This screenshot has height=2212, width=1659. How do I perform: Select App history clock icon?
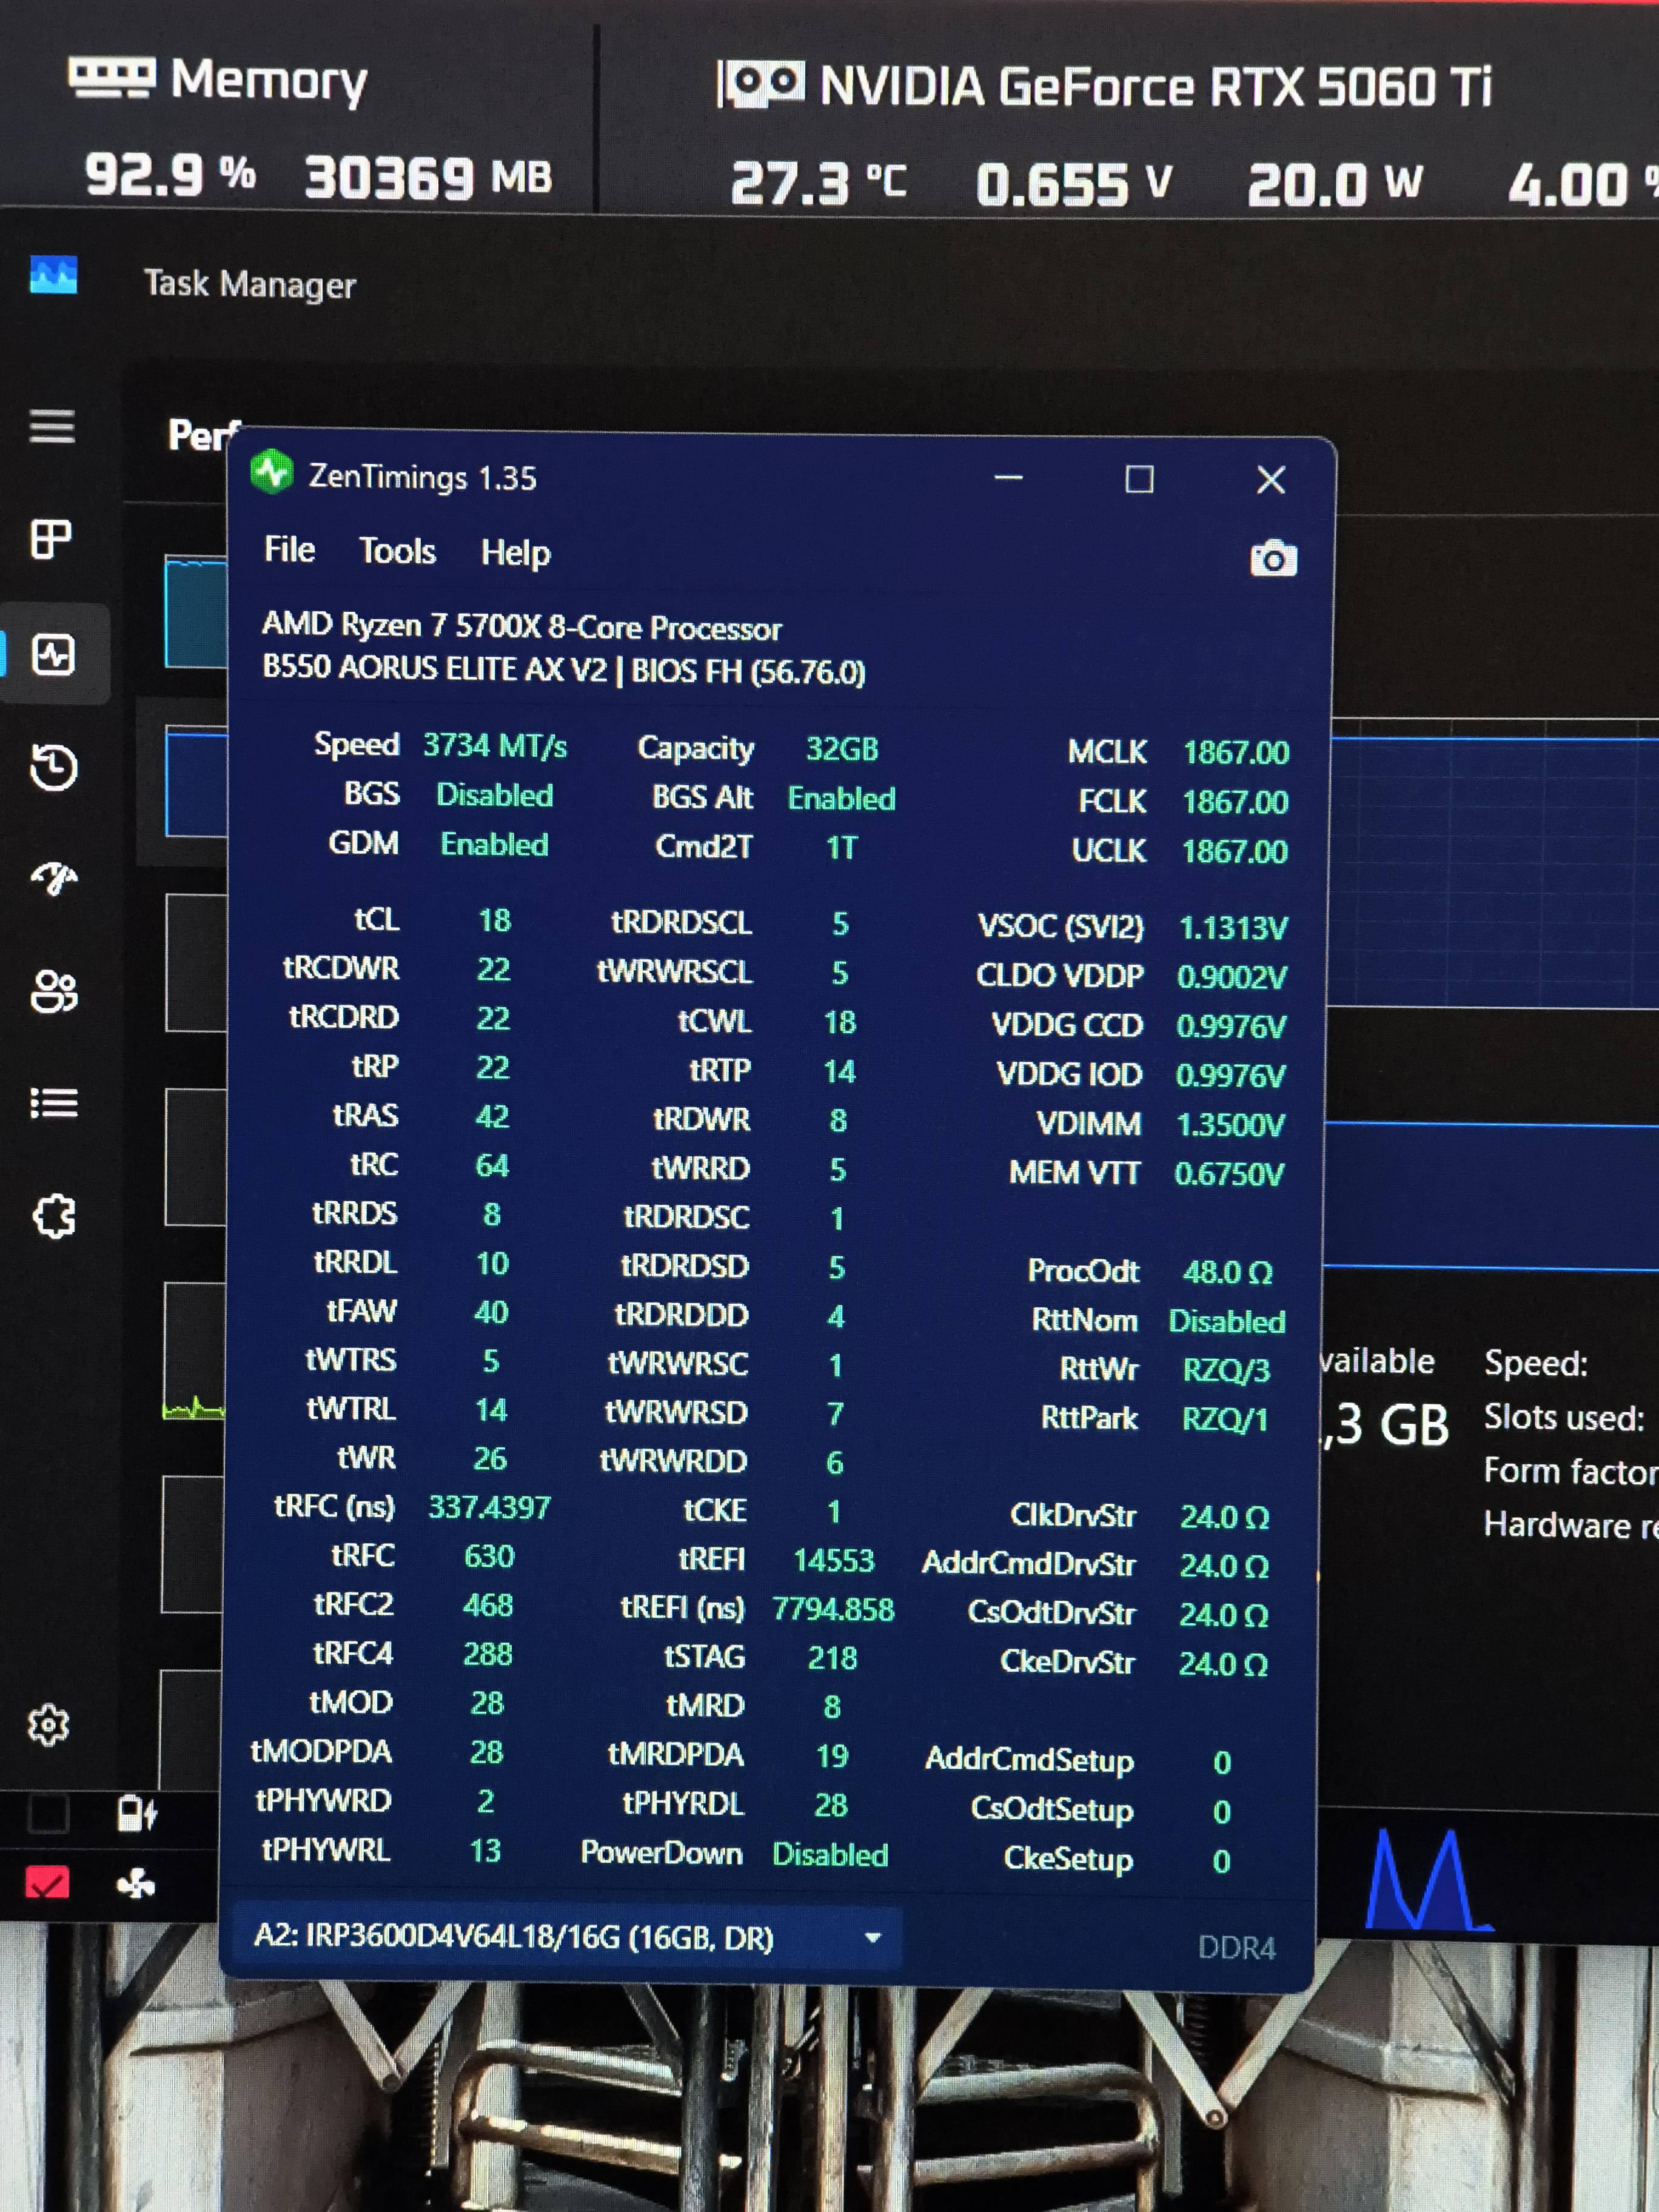pyautogui.click(x=53, y=767)
